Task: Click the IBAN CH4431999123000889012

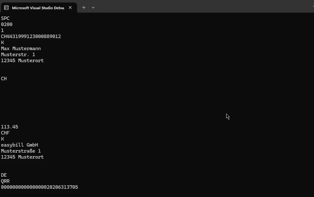Action: pyautogui.click(x=31, y=36)
